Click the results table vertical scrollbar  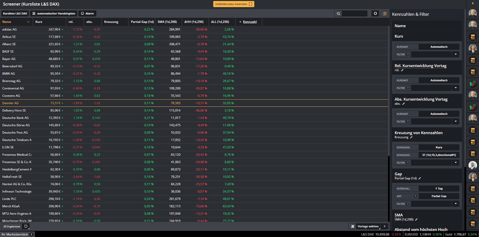389,91
